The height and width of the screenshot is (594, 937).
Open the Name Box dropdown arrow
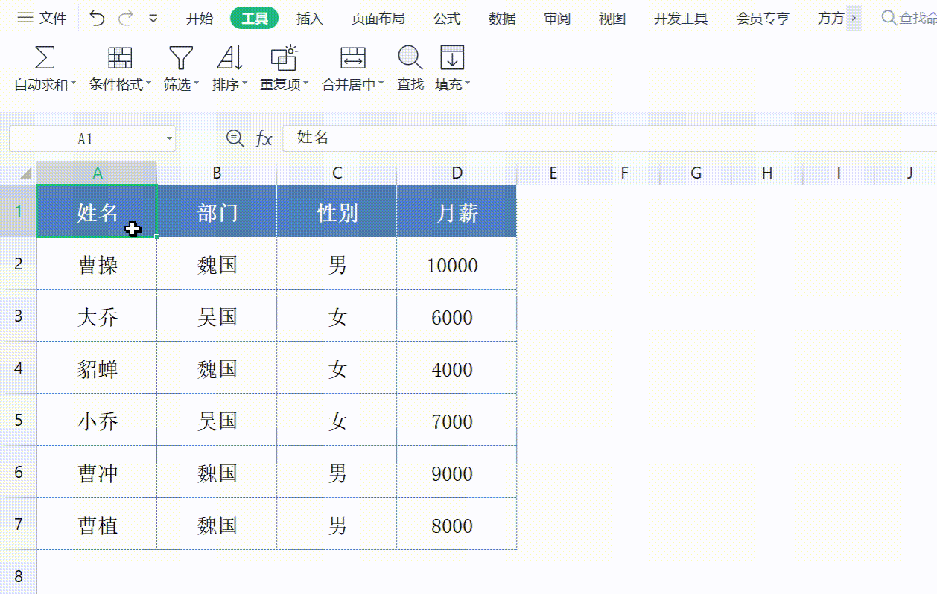[170, 138]
